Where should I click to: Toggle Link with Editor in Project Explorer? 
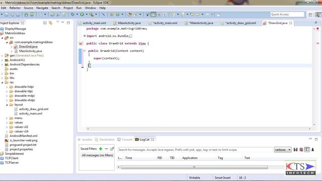pos(50,23)
